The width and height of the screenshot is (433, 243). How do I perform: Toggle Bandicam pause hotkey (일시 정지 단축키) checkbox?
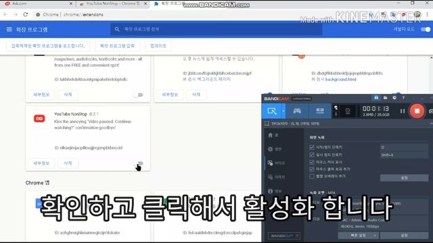[312, 155]
